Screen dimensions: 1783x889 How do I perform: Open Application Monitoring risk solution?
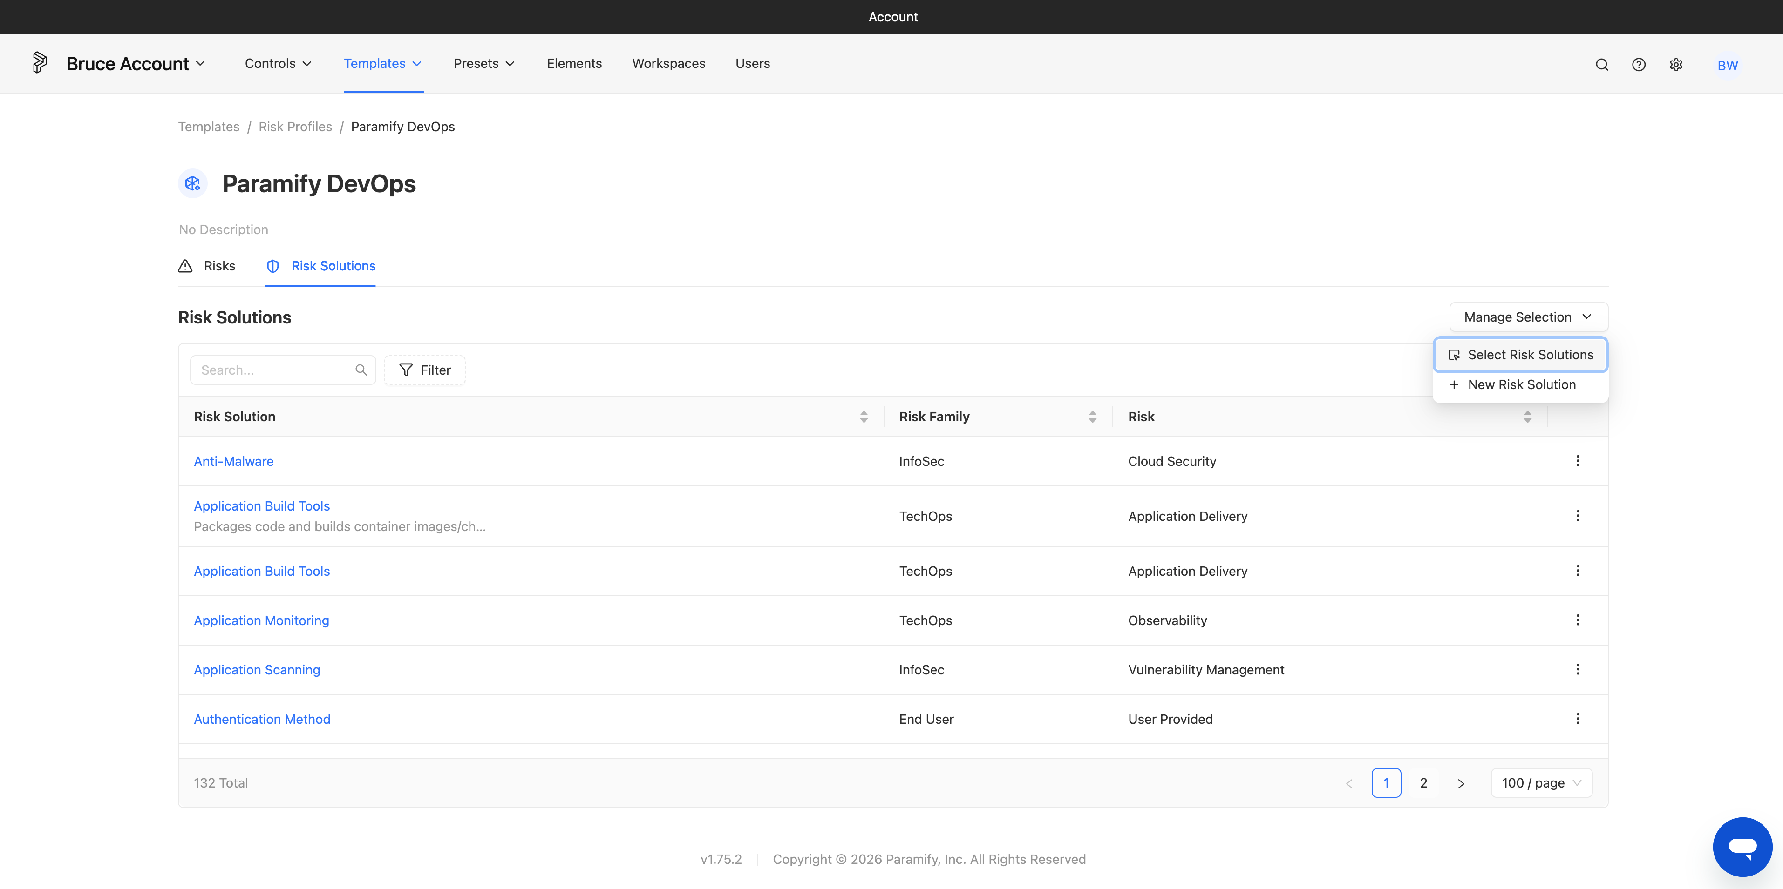pyautogui.click(x=262, y=620)
